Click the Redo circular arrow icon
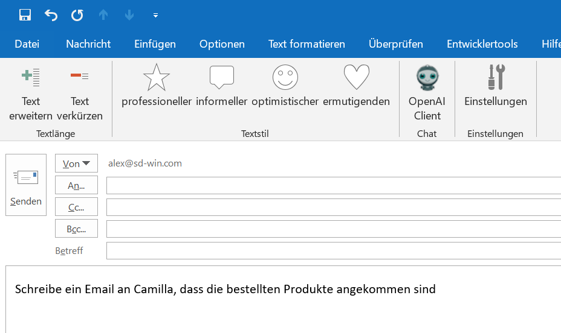This screenshot has width=561, height=333. (77, 15)
